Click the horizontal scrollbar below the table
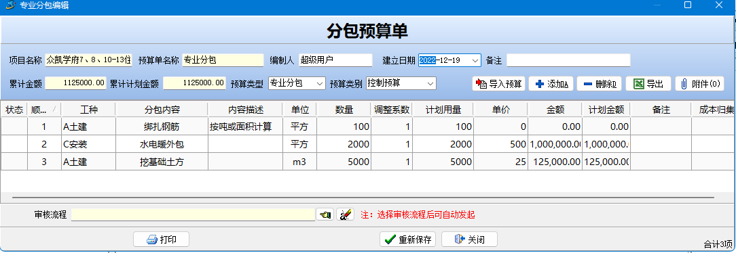736x253 pixels. pos(363,198)
